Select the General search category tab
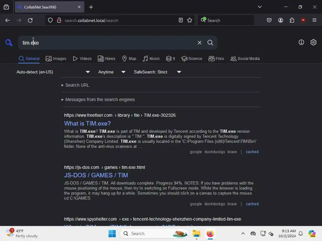The width and height of the screenshot is (322, 241). [29, 59]
